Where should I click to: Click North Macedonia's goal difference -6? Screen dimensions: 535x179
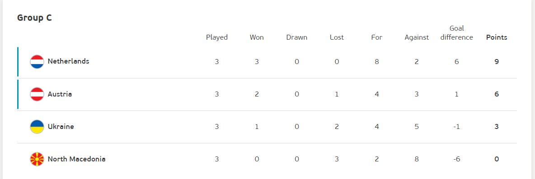(x=456, y=159)
